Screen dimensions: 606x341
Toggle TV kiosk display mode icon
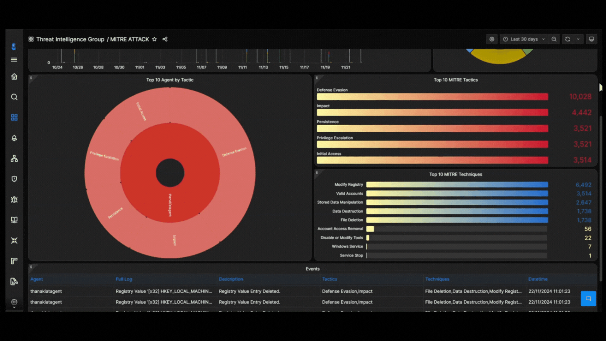coord(591,39)
